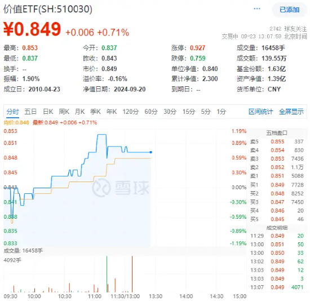The image size is (310, 301).
Task: Click the 成交量 value 16458手 in the stats grid
Action: tap(273, 48)
